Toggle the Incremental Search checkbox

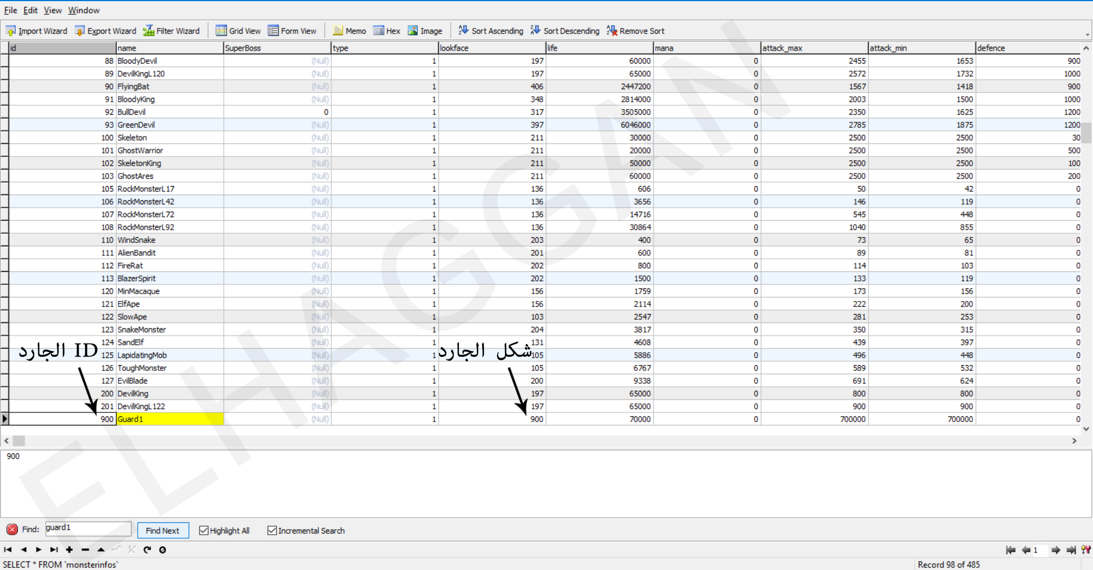tap(272, 531)
